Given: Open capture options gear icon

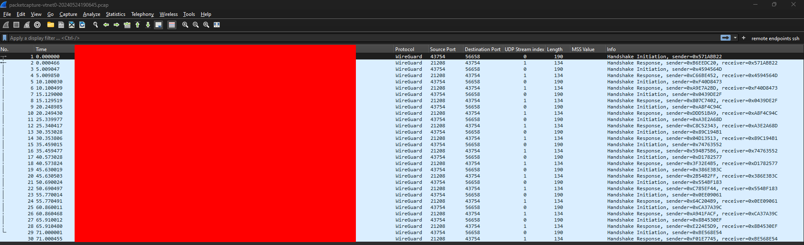Looking at the screenshot, I should pyautogui.click(x=37, y=25).
